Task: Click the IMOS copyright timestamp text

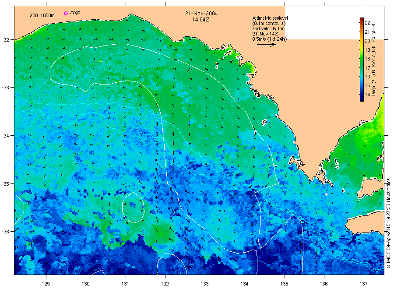Action: [388, 223]
